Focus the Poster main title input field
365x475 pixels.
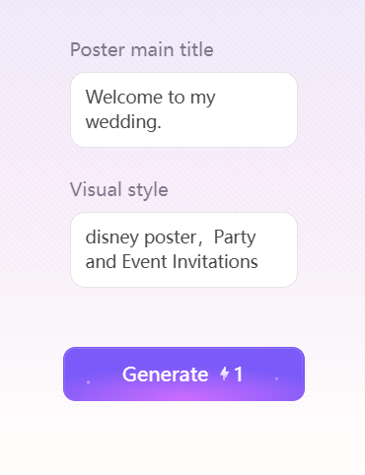tap(183, 109)
